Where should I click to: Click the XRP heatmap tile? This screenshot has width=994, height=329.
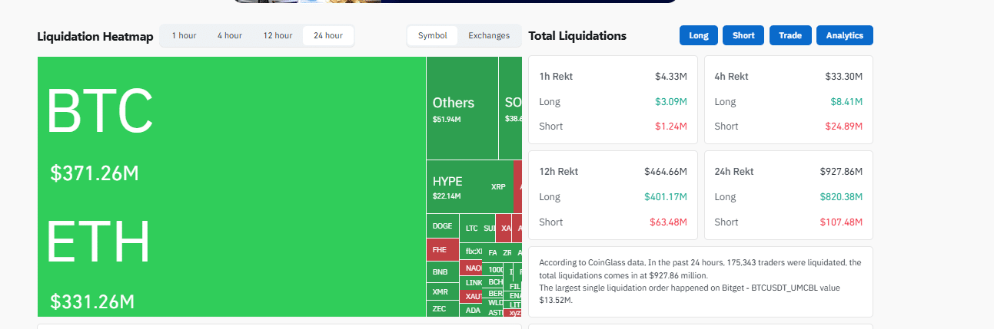point(499,186)
